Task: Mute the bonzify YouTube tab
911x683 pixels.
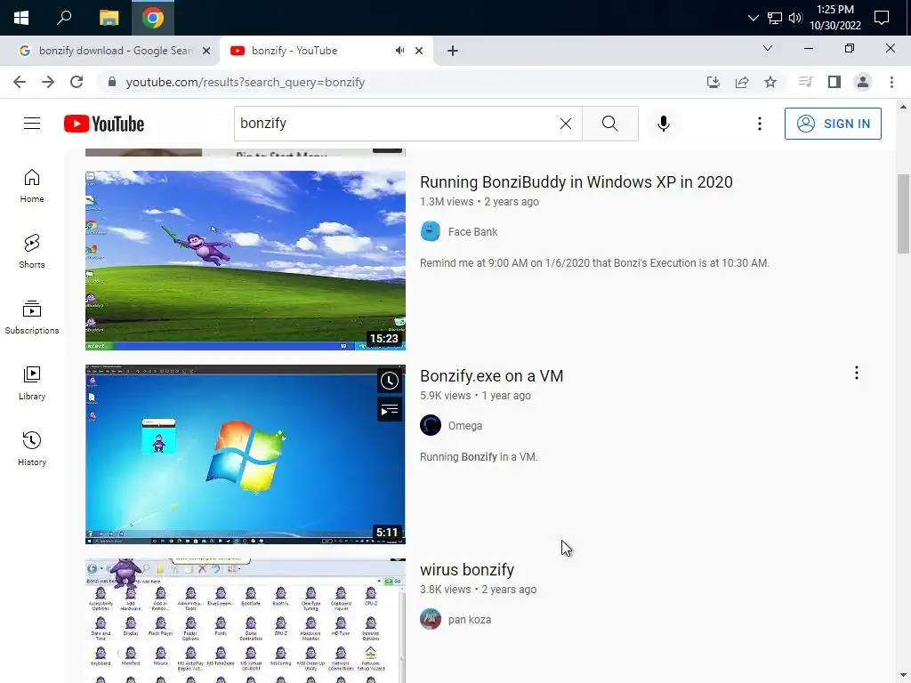Action: click(399, 51)
